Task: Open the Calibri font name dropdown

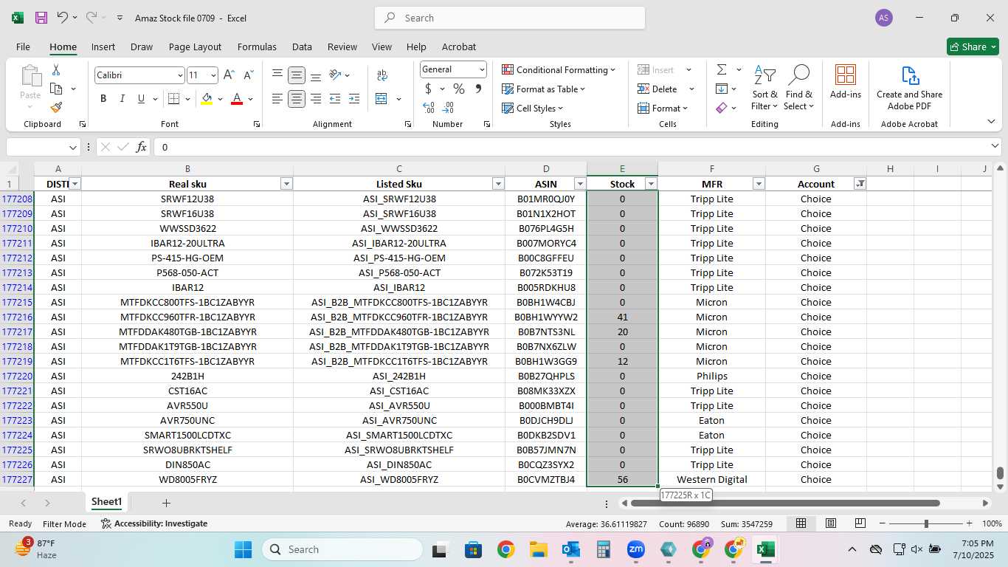Action: tap(180, 75)
